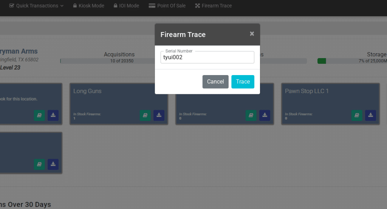Click download icon on the 'for this location' card
The height and width of the screenshot is (209, 387).
coord(53,115)
